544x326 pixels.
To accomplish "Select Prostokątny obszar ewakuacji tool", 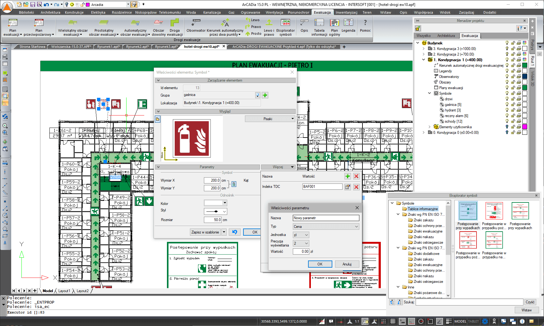I will click(104, 27).
